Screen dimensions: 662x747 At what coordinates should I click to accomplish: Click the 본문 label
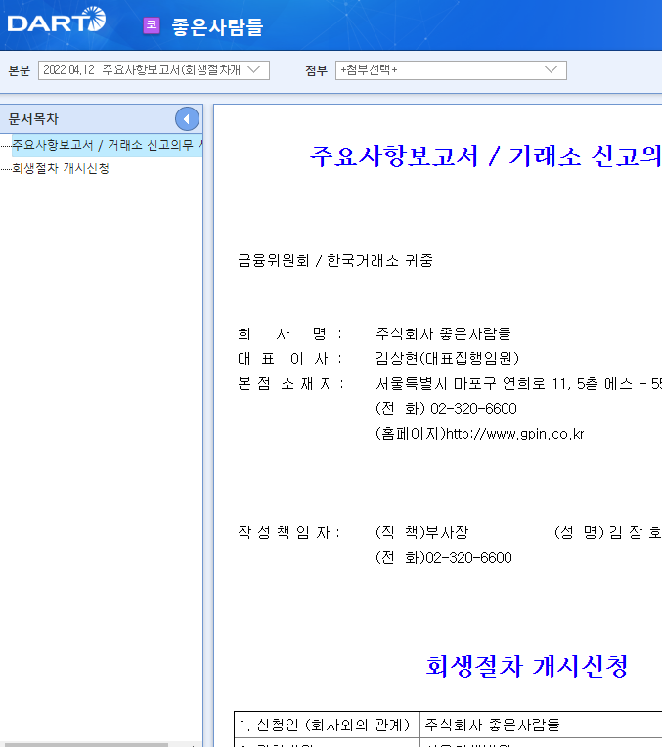pyautogui.click(x=20, y=70)
